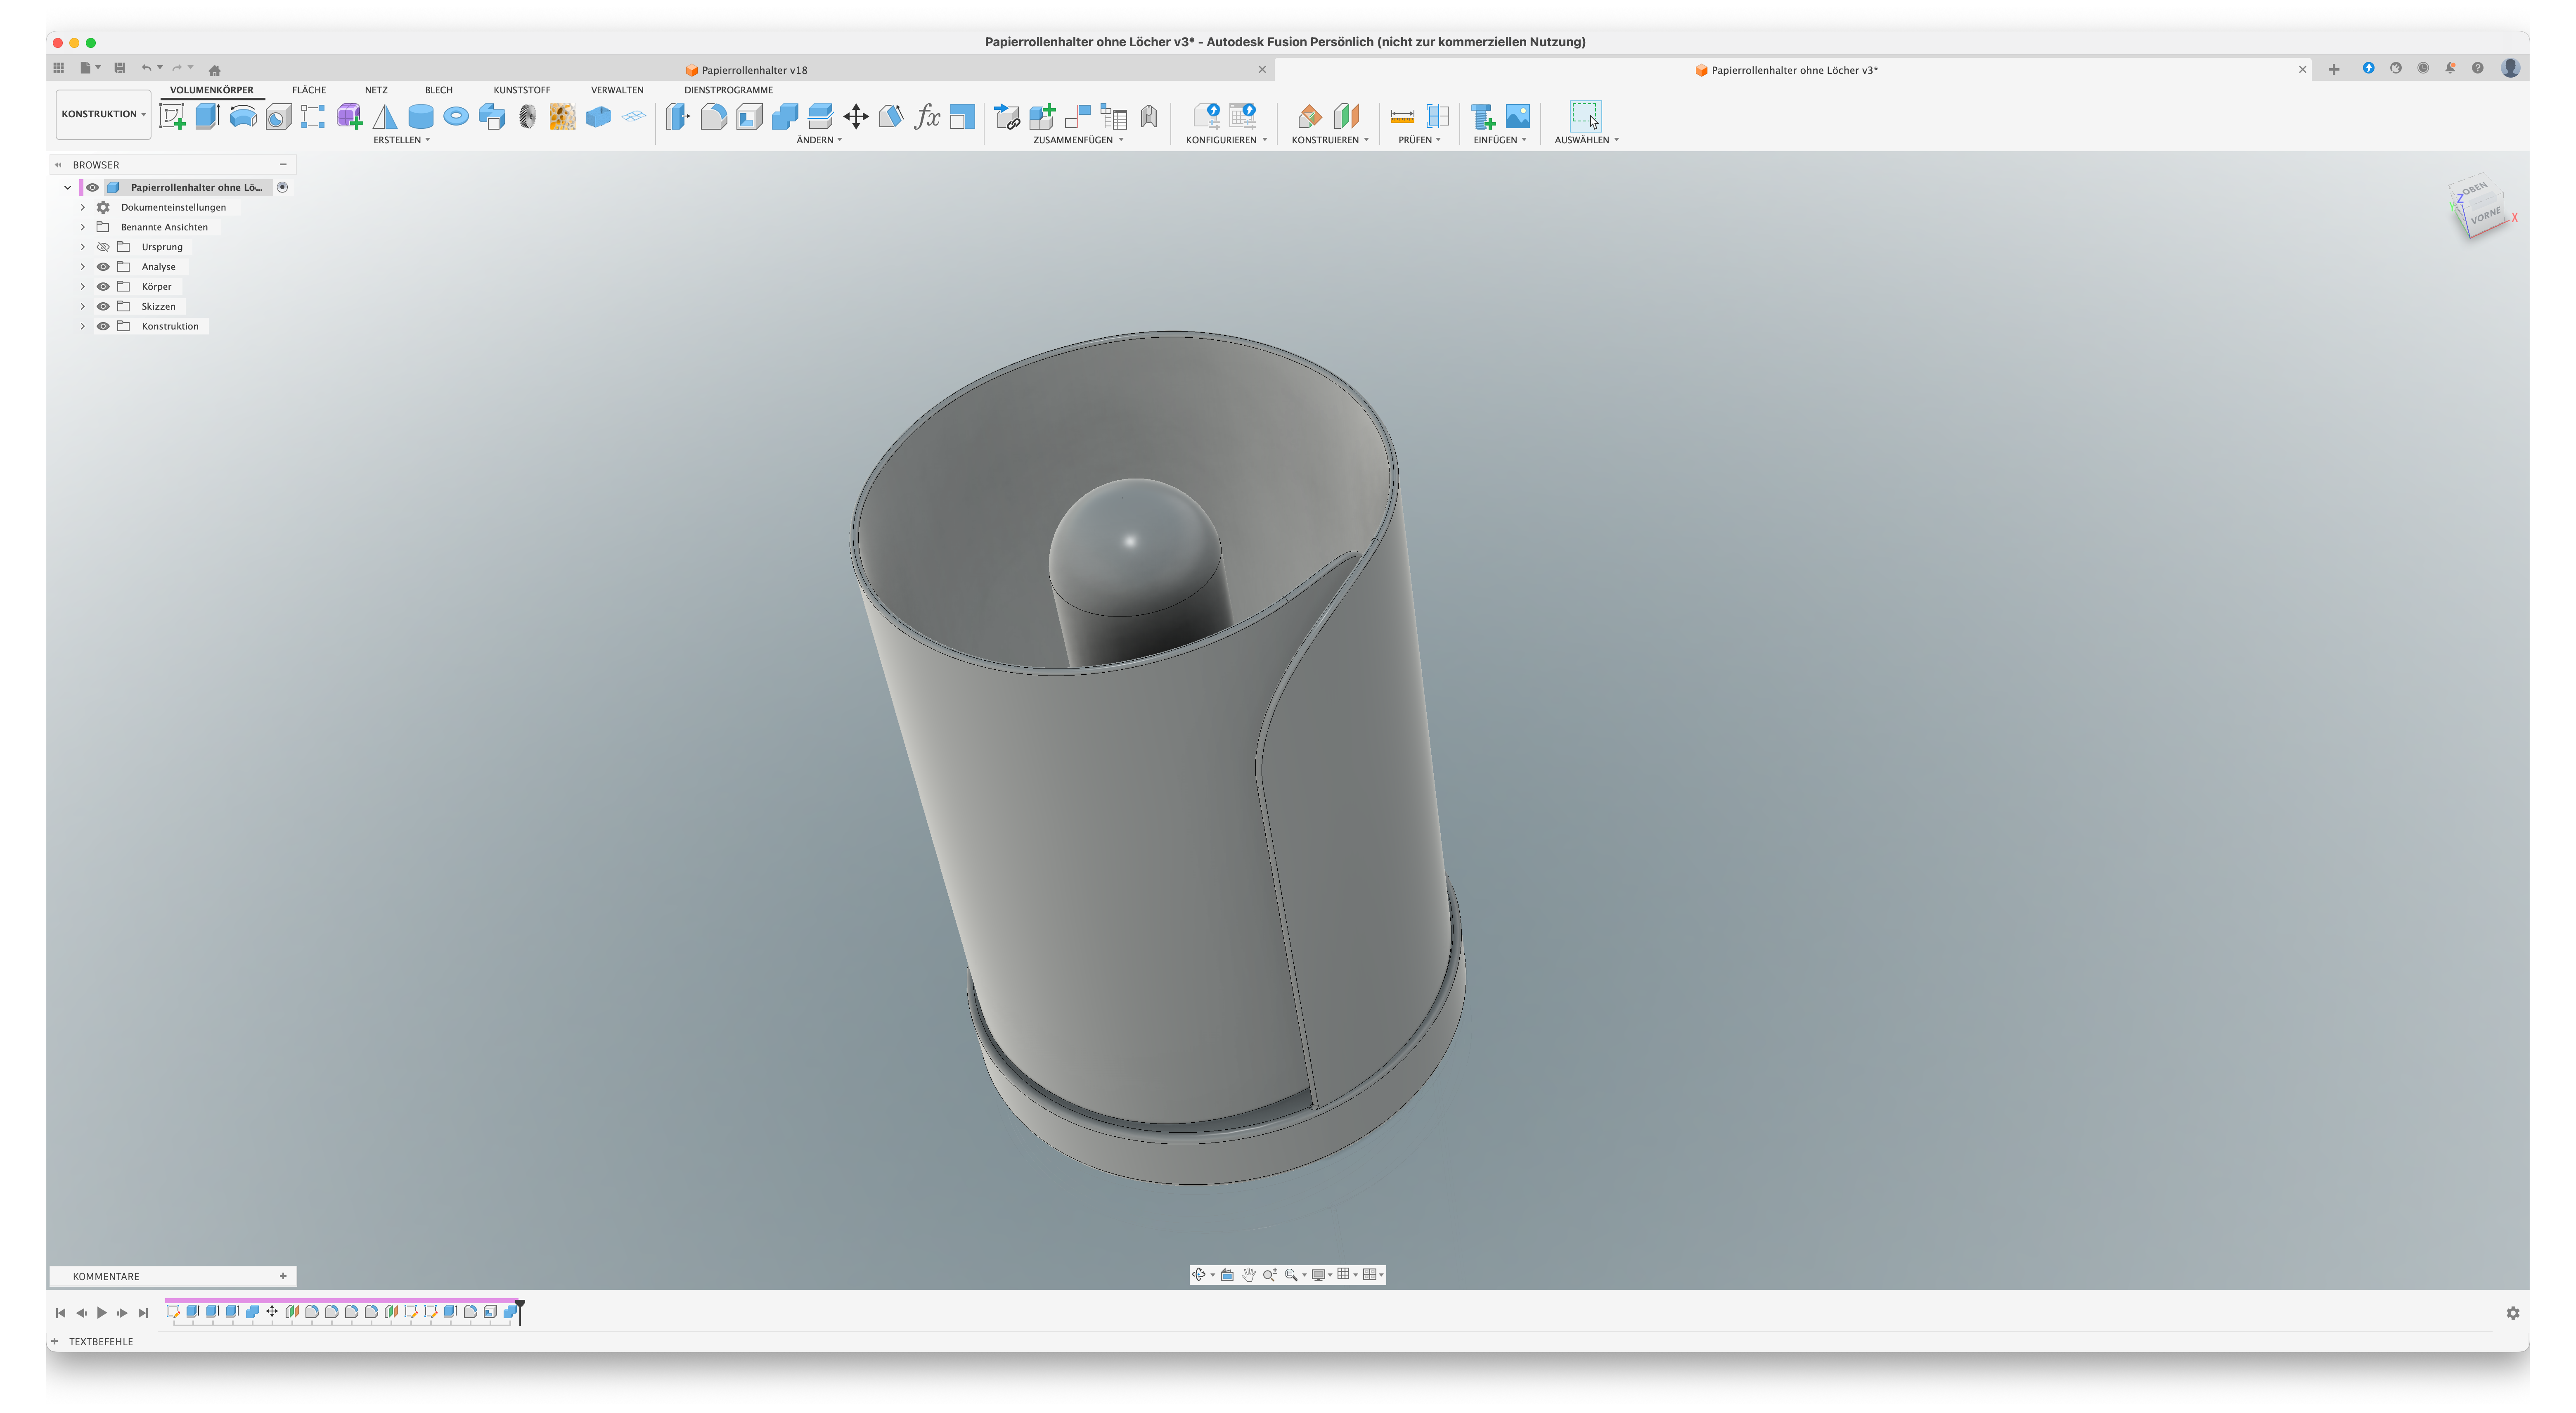This screenshot has height=1413, width=2576.
Task: Open the BLECH ribbon tab
Action: [439, 90]
